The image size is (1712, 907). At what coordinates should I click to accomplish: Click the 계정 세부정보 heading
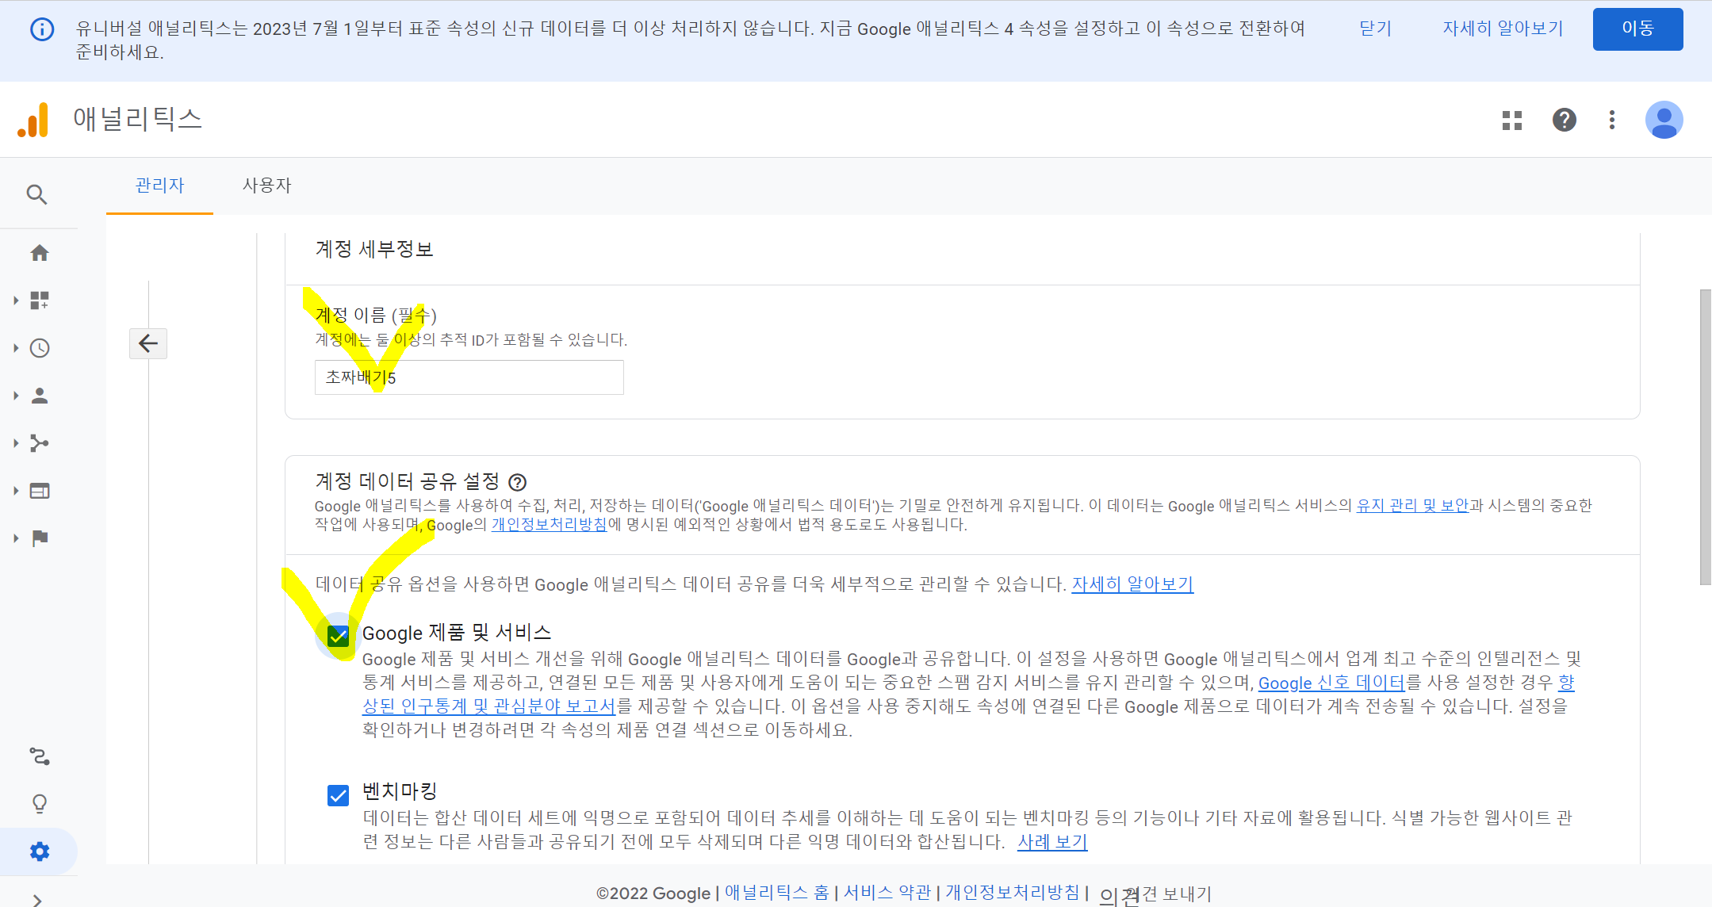click(374, 249)
